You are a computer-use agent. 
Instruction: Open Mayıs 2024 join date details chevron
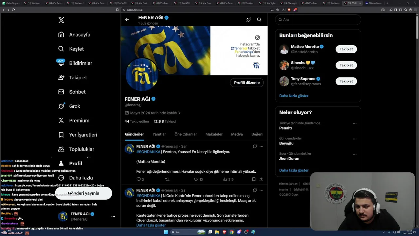pyautogui.click(x=179, y=113)
